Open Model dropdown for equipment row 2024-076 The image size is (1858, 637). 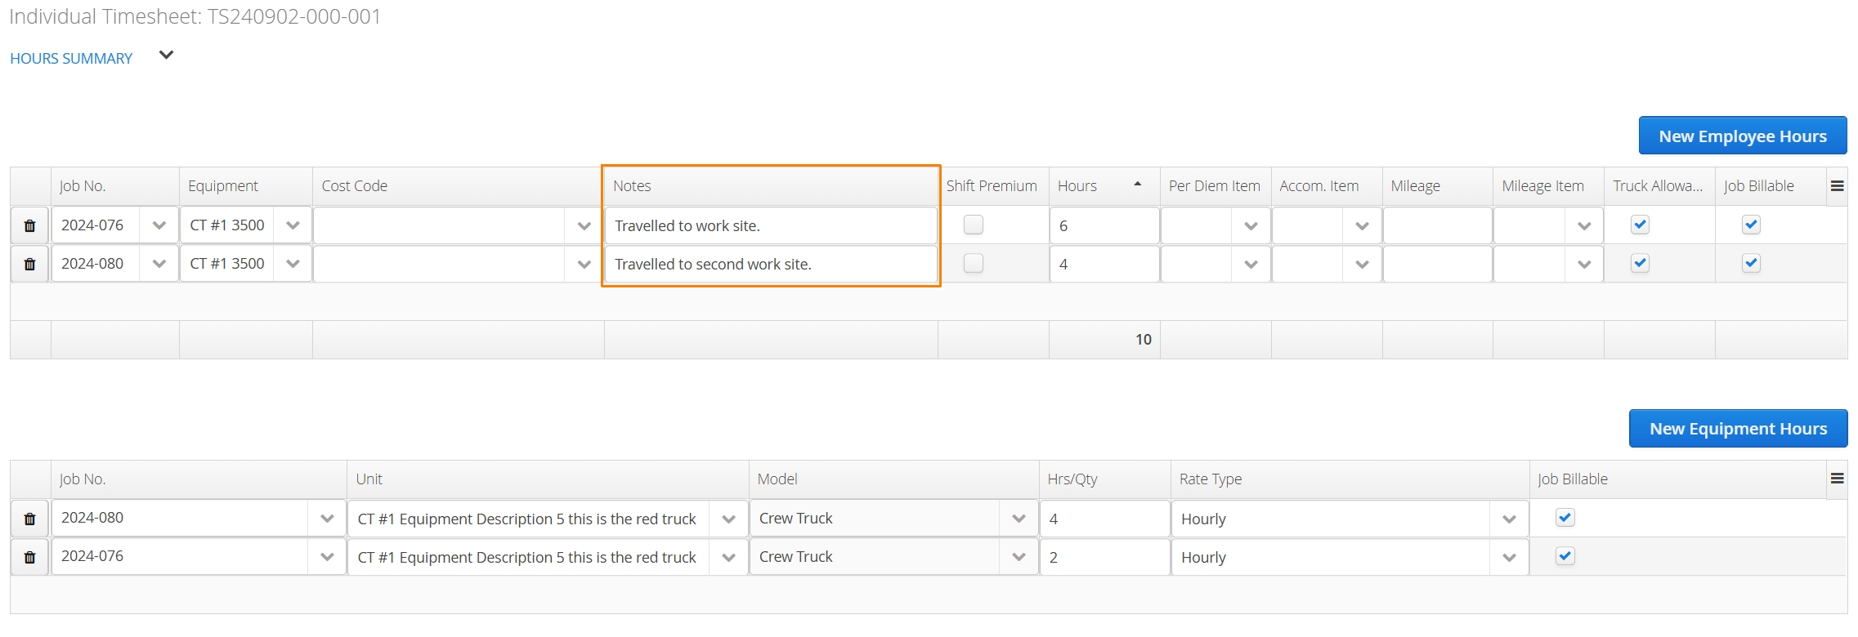pos(1019,557)
